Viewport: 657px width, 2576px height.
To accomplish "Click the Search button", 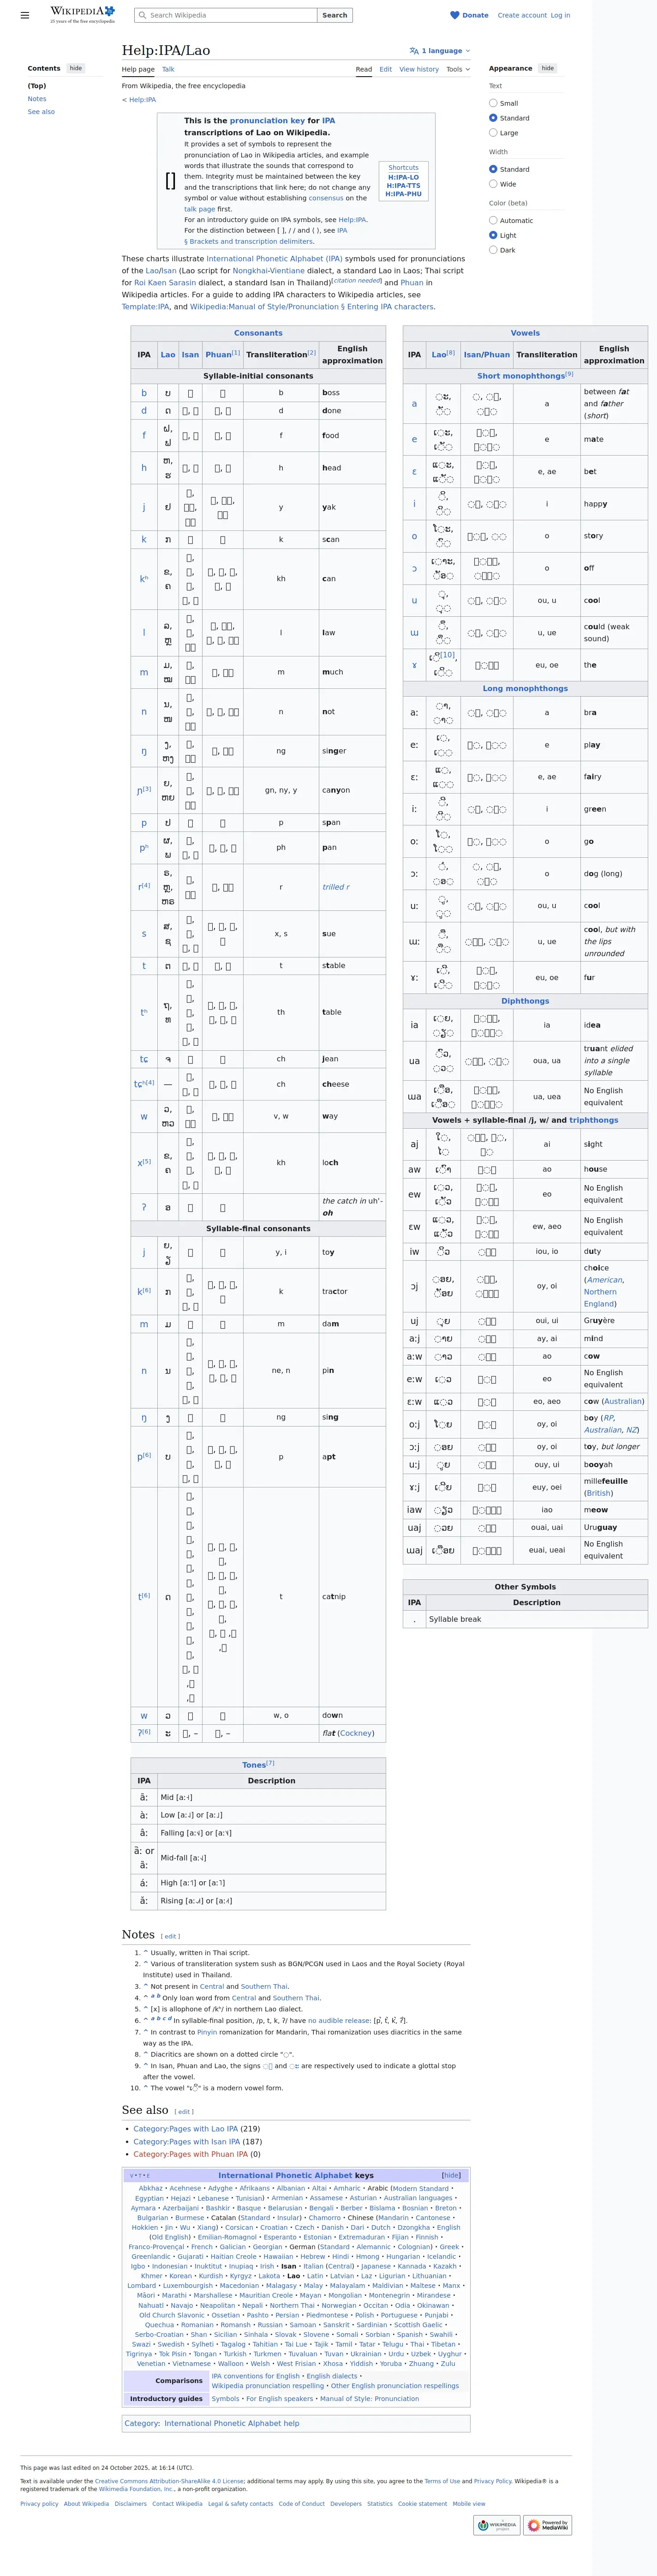I will click(335, 15).
